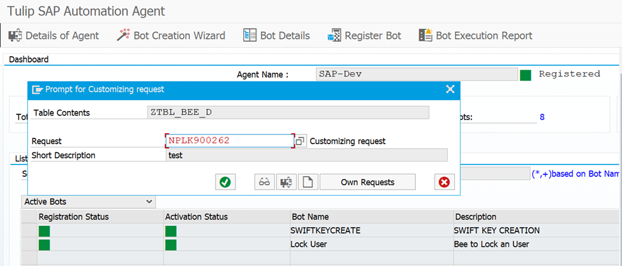Click the Register Bot toolbar item
This screenshot has height=266, width=622.
[364, 36]
